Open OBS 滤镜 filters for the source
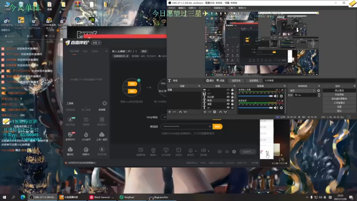 220,81
